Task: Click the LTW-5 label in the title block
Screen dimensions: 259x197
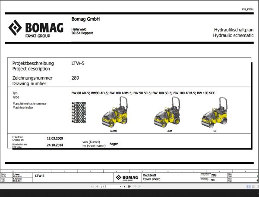Action: pyautogui.click(x=40, y=176)
